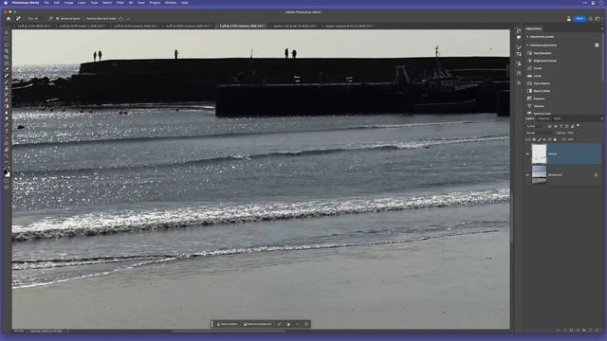Open the Layers panel menu

(x=602, y=118)
